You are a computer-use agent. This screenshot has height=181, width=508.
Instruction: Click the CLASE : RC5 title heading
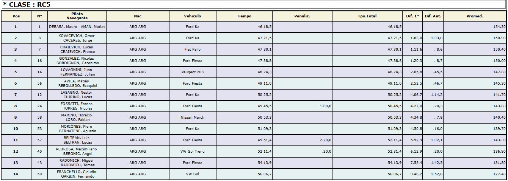click(27, 5)
